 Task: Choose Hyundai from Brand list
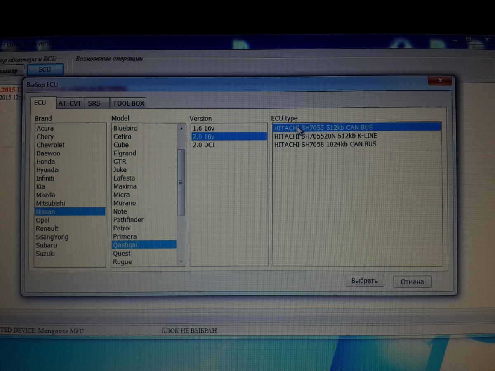pos(70,170)
